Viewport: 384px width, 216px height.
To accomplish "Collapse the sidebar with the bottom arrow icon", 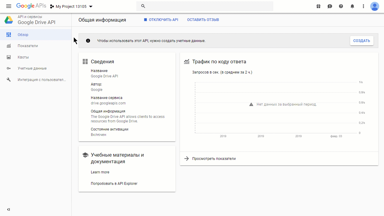I will [8, 209].
